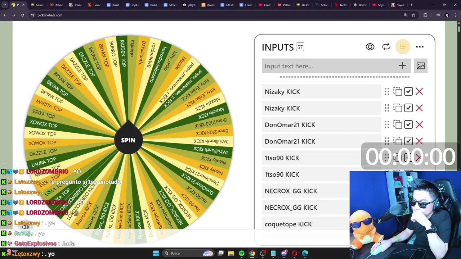Open Task View in the taskbar
The width and height of the screenshot is (461, 259).
[x=220, y=253]
